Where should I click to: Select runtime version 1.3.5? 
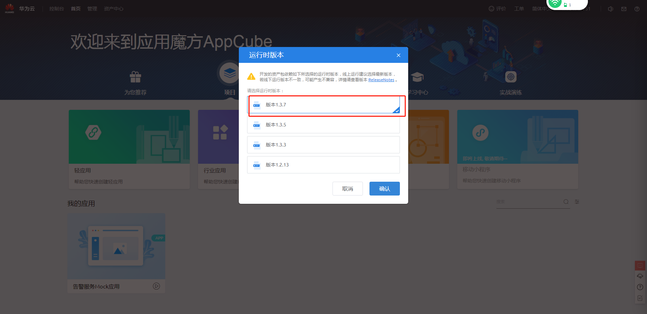323,125
